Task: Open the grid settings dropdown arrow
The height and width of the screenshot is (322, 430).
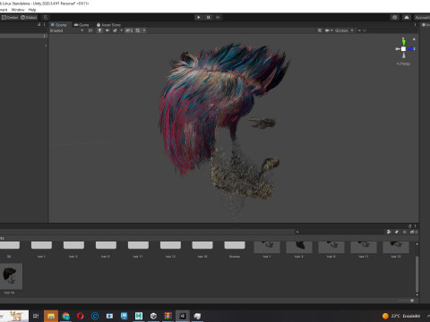Action: click(144, 30)
